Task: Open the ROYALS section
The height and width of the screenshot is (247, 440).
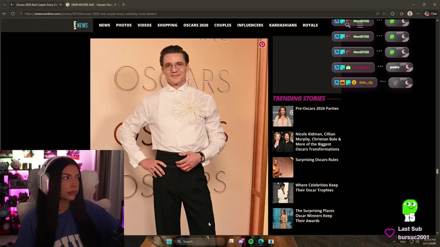Action: (x=310, y=25)
